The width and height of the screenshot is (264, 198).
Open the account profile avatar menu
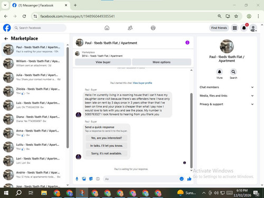(x=253, y=28)
